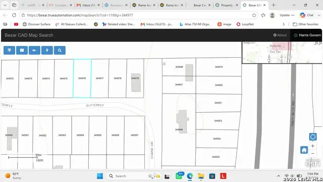Open the LoopNet bookmark
The width and height of the screenshot is (323, 182).
(x=245, y=24)
